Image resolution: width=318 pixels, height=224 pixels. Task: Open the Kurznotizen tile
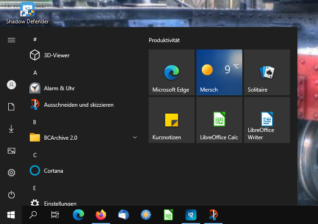[x=172, y=120]
